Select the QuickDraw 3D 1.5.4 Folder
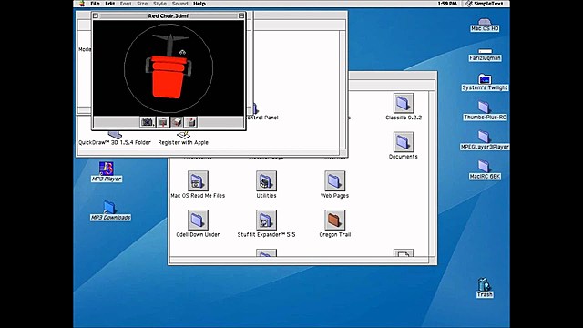583x328 pixels. [115, 138]
